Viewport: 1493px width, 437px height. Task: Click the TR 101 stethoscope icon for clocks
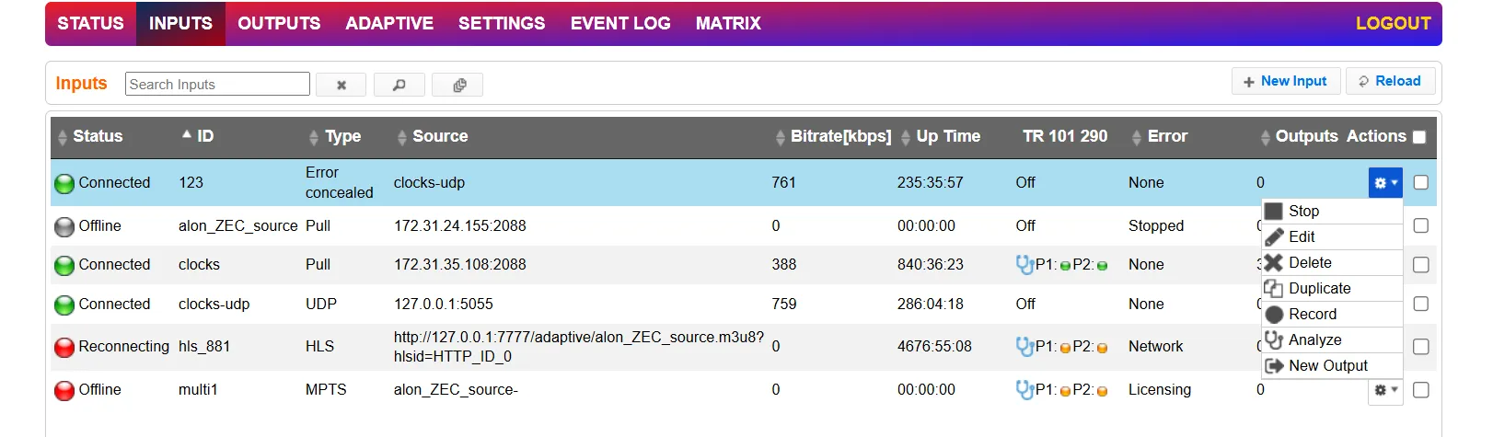[1024, 265]
